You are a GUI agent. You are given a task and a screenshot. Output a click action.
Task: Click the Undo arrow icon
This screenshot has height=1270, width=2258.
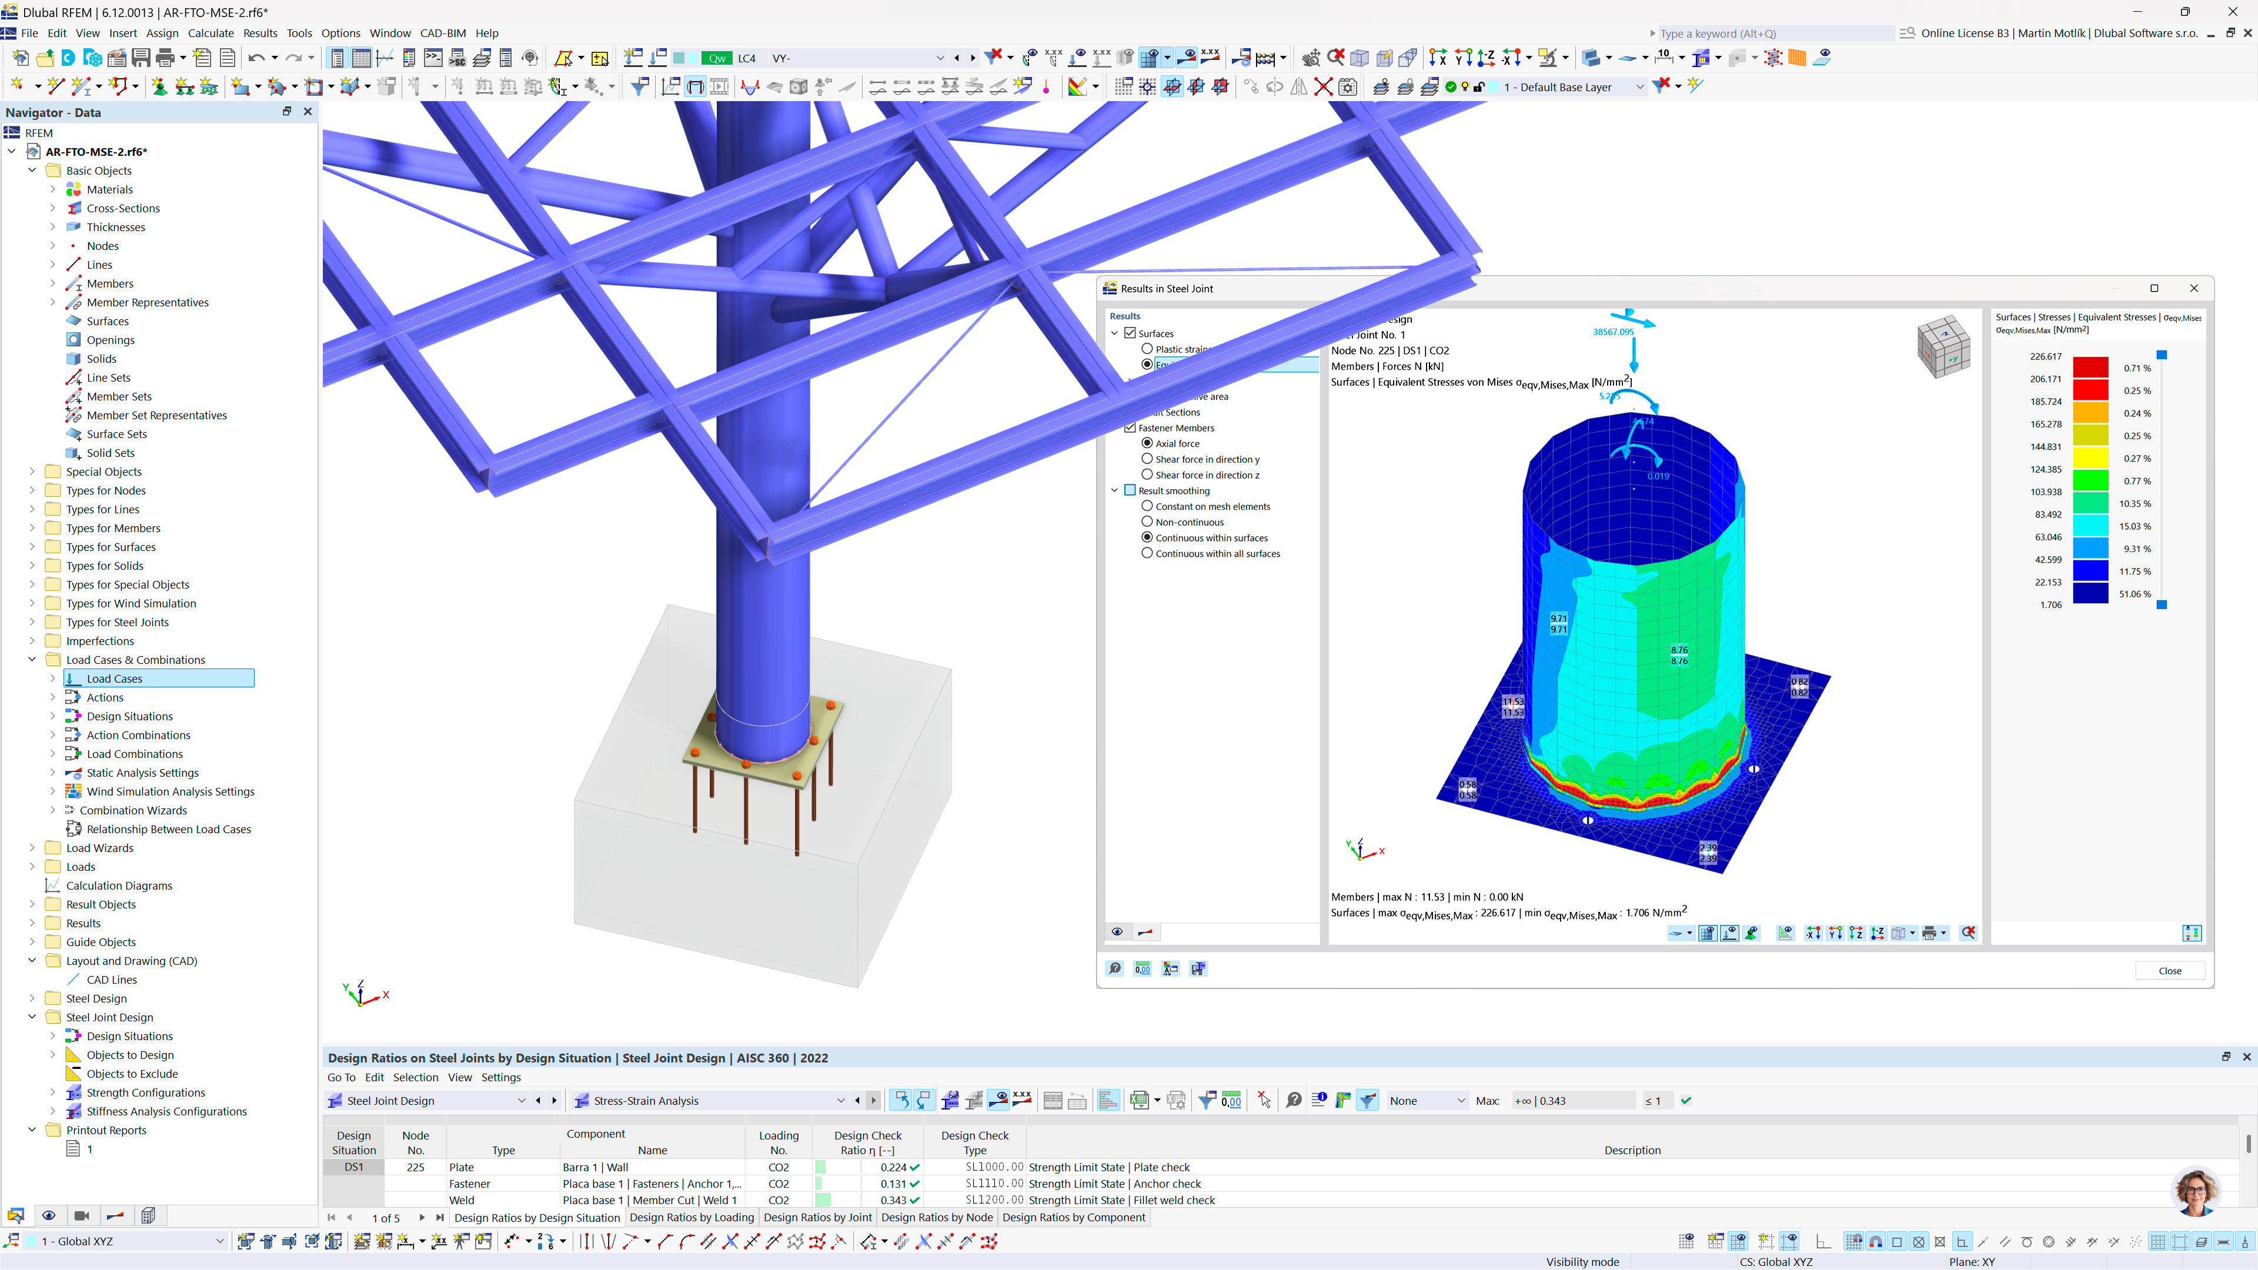pyautogui.click(x=256, y=58)
